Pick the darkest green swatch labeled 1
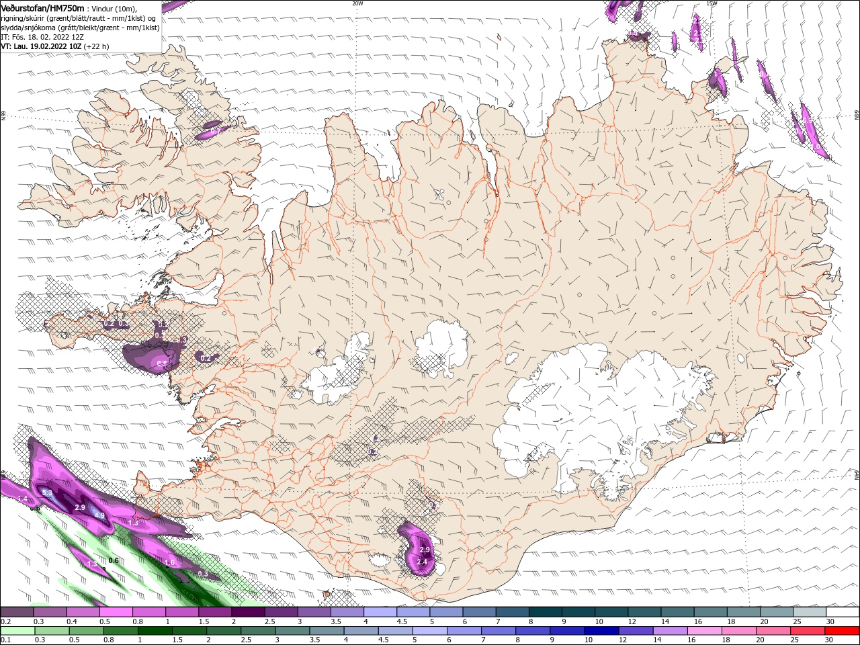860x645 pixels. 155,631
